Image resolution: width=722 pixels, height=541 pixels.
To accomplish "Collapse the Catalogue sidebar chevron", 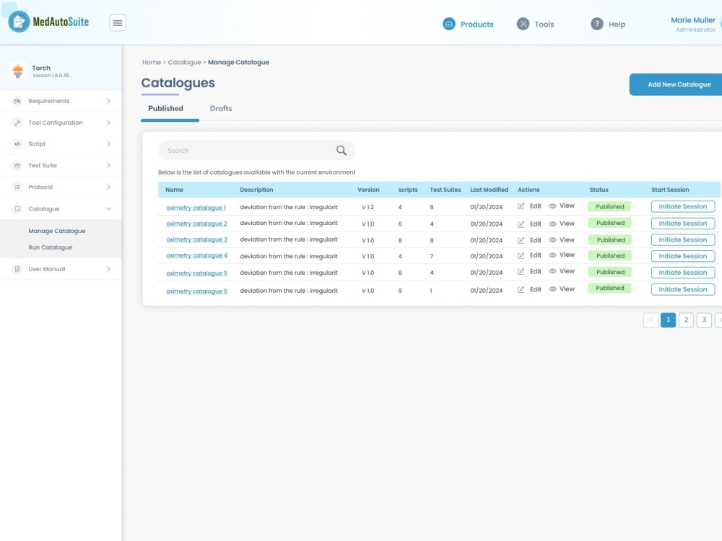I will (109, 209).
